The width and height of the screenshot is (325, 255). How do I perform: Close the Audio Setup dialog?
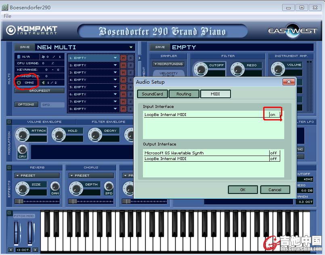(289, 82)
